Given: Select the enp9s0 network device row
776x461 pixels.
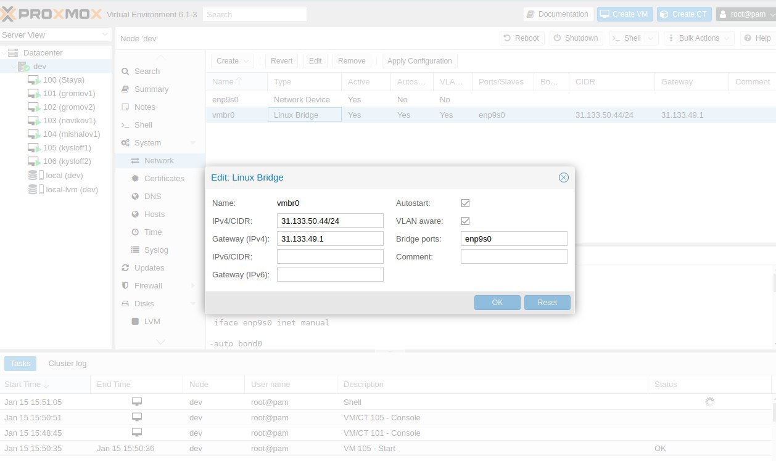Looking at the screenshot, I should tap(490, 100).
